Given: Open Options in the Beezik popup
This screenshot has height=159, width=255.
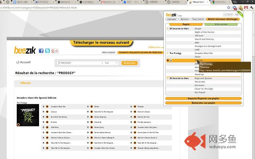Looking at the screenshot, I should (x=184, y=19).
